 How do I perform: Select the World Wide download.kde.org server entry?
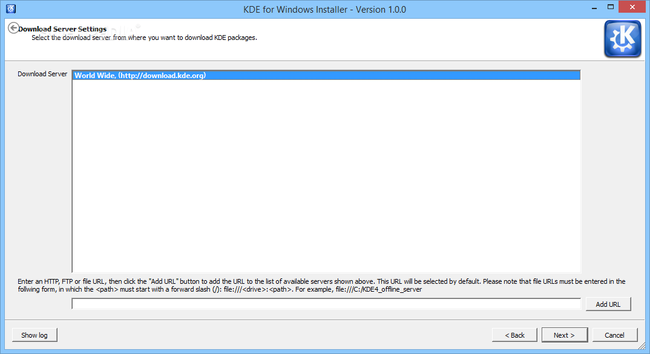pos(326,76)
